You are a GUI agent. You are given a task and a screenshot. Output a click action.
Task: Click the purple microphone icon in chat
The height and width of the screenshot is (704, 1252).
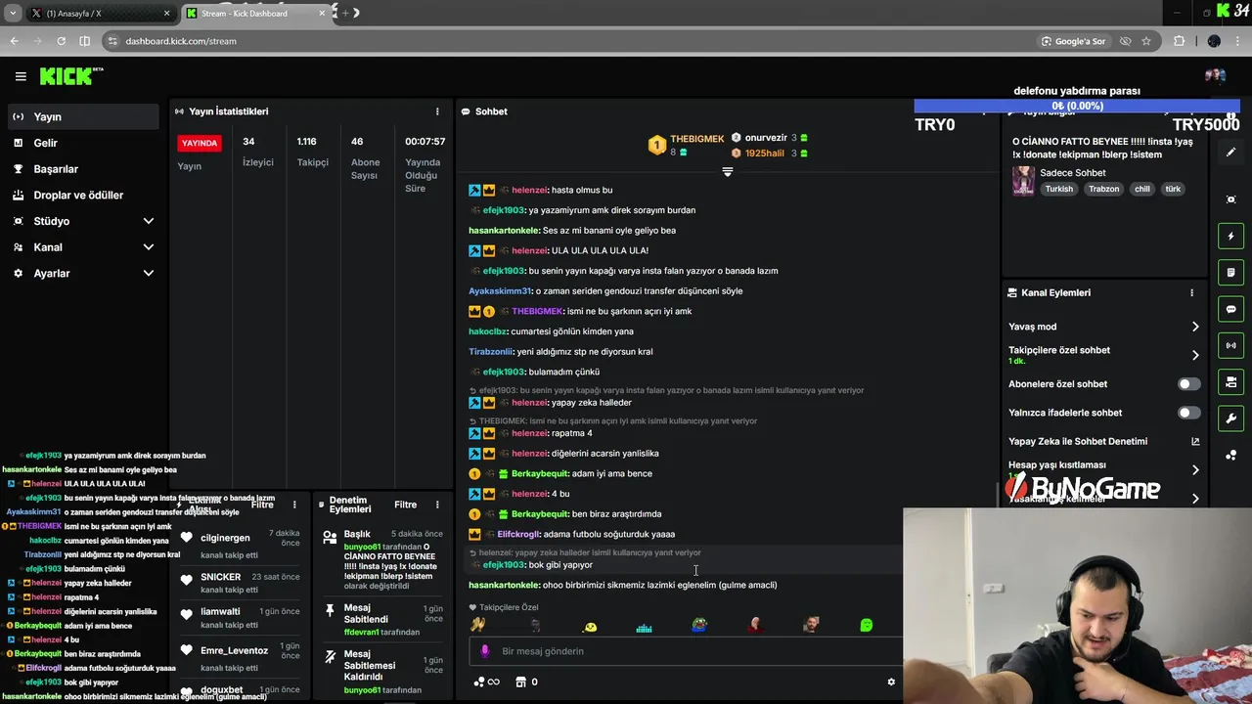484,651
